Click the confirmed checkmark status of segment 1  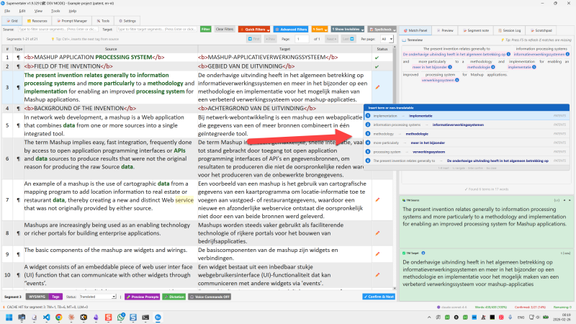pos(377,58)
